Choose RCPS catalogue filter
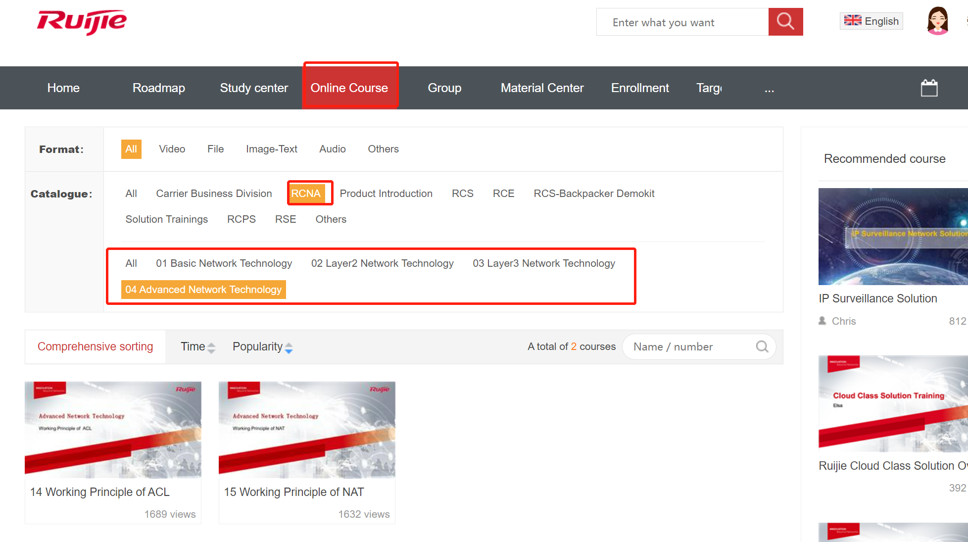This screenshot has width=968, height=542. click(242, 219)
